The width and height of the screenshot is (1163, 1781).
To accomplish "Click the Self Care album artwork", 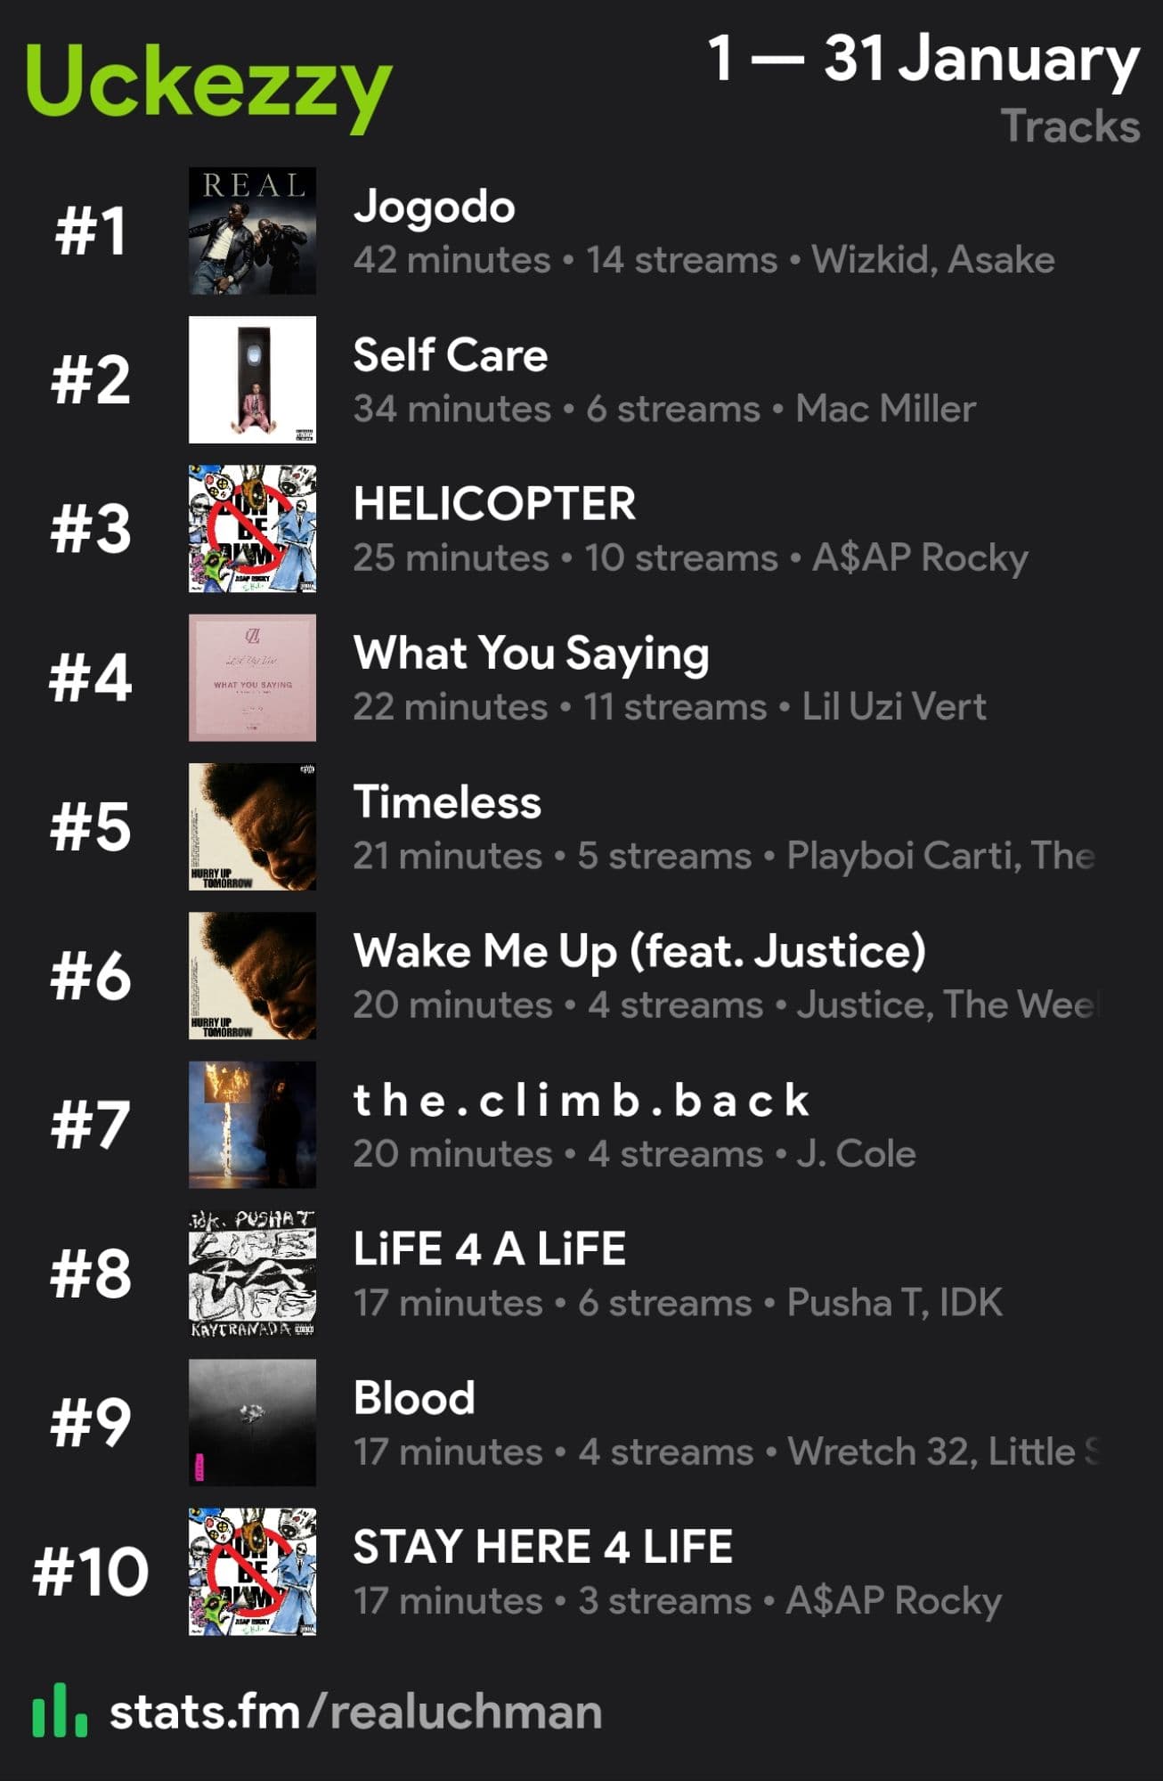I will [x=252, y=379].
